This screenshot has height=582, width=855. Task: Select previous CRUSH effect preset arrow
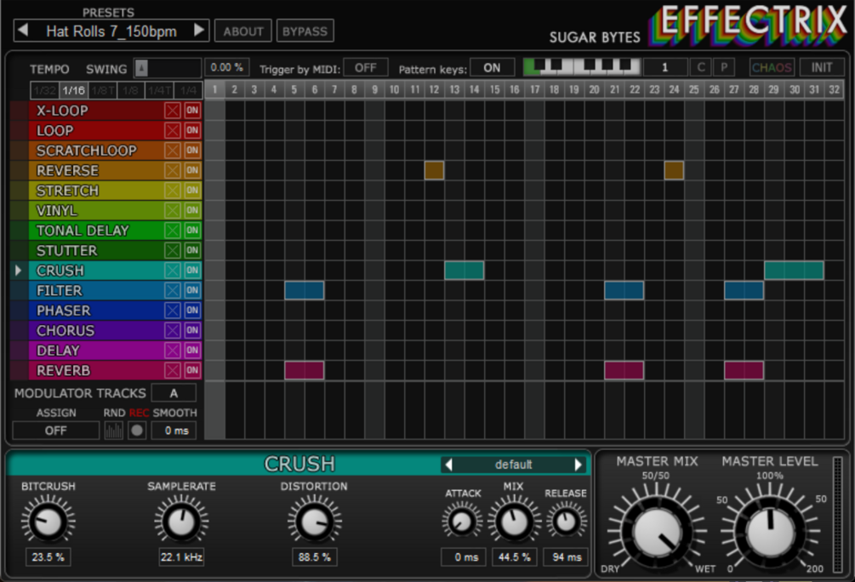pos(448,465)
